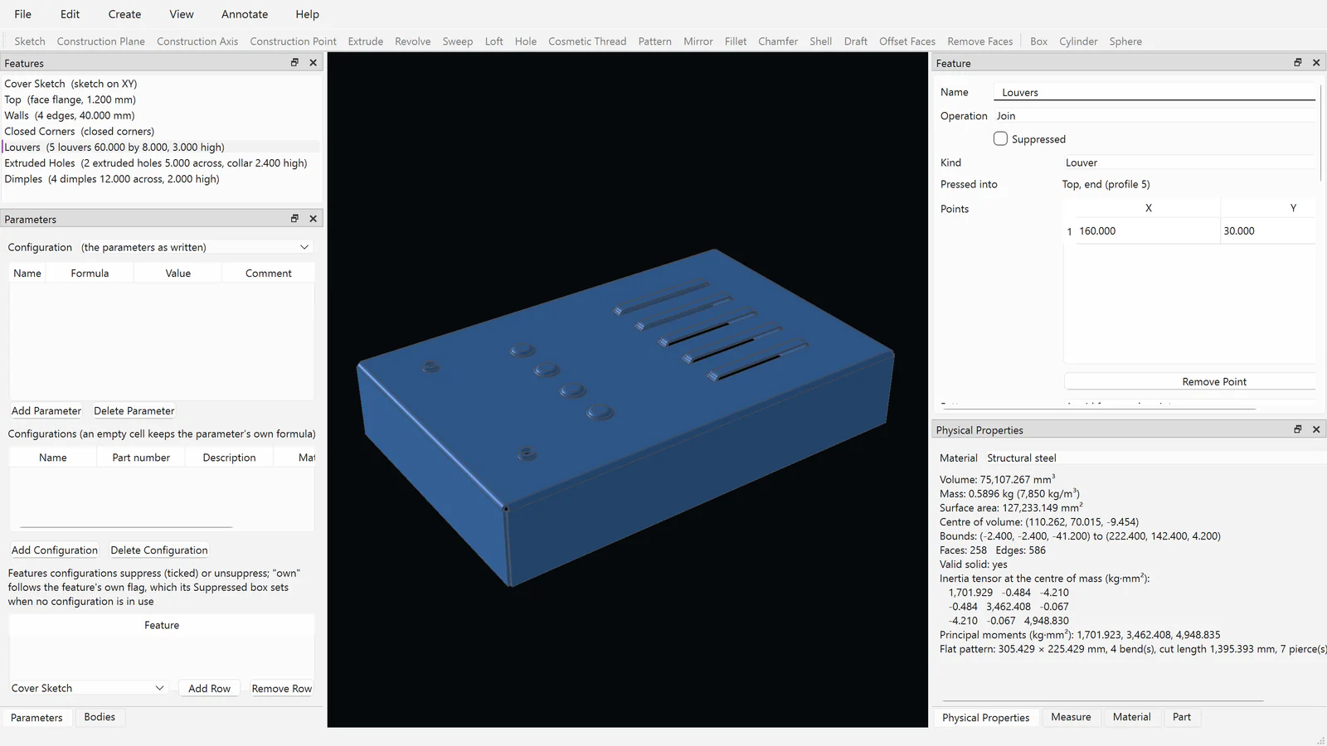Image resolution: width=1327 pixels, height=746 pixels.
Task: Float the Features panel
Action: click(x=294, y=63)
